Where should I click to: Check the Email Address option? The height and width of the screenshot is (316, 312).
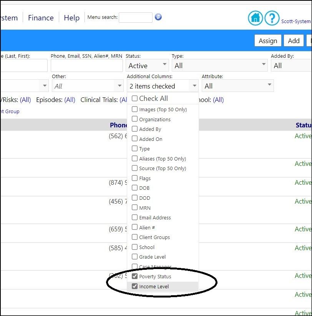[x=134, y=217]
